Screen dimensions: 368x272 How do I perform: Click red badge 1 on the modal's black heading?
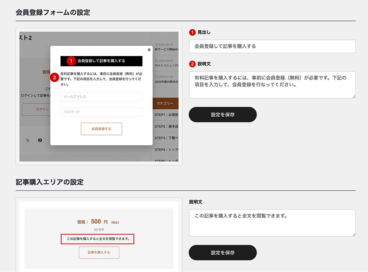71,61
